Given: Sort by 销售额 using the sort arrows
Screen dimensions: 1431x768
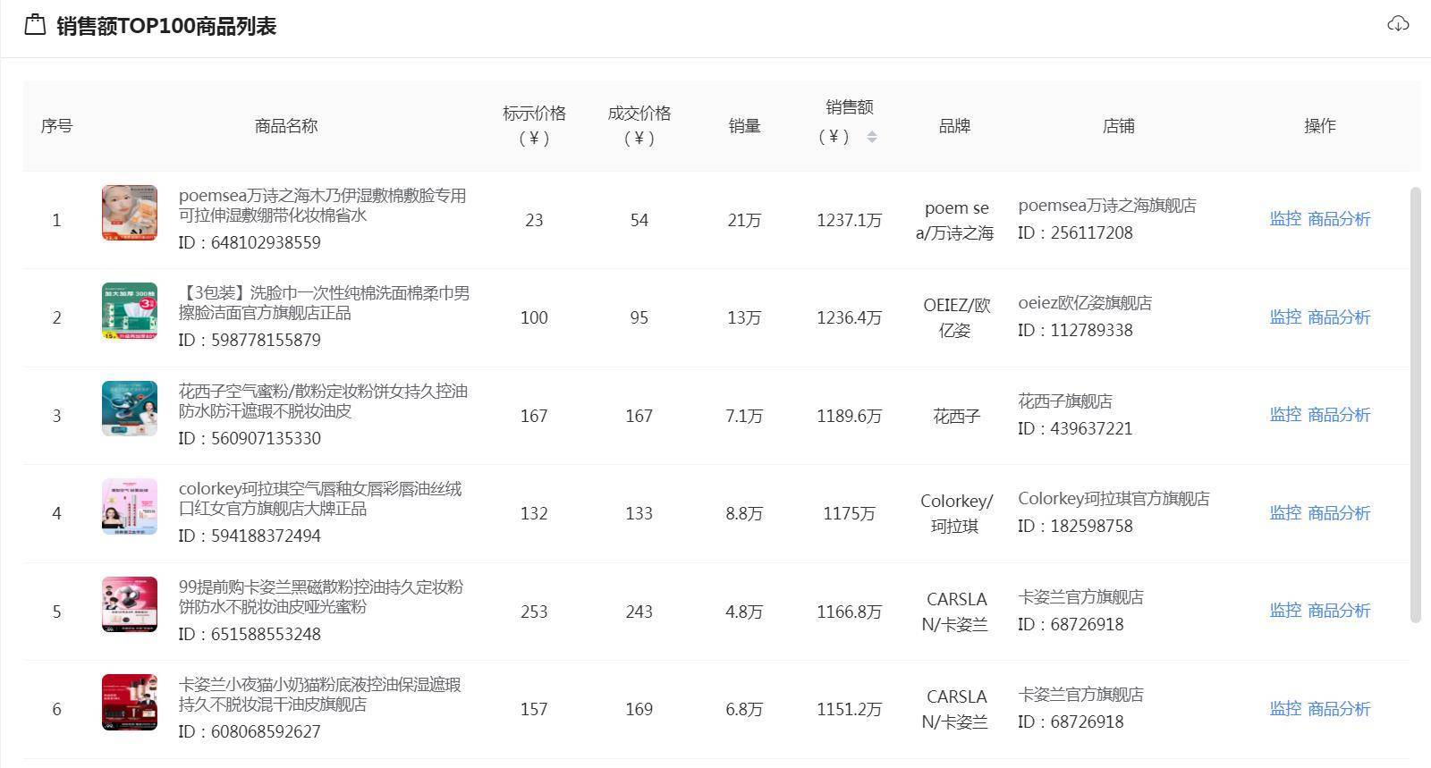Looking at the screenshot, I should click(x=872, y=137).
